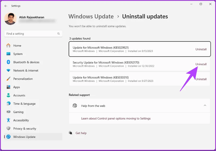Viewport: 216px width, 151px height.
Task: Open Privacy & security settings
Action: (33, 128)
